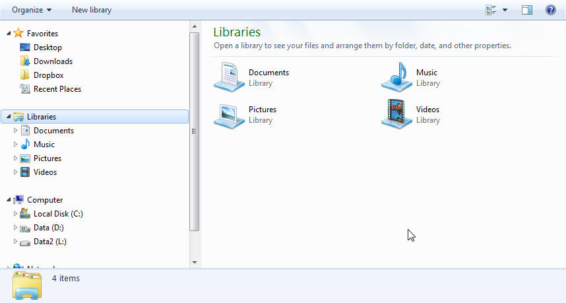Expand the Data (D:) drive node
566x303 pixels.
tap(16, 228)
